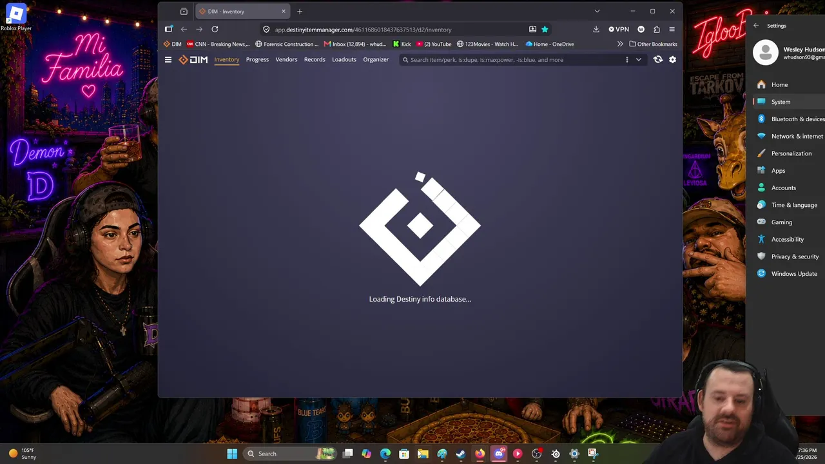Open the DIM hamburger menu
This screenshot has width=825, height=464.
pos(168,60)
